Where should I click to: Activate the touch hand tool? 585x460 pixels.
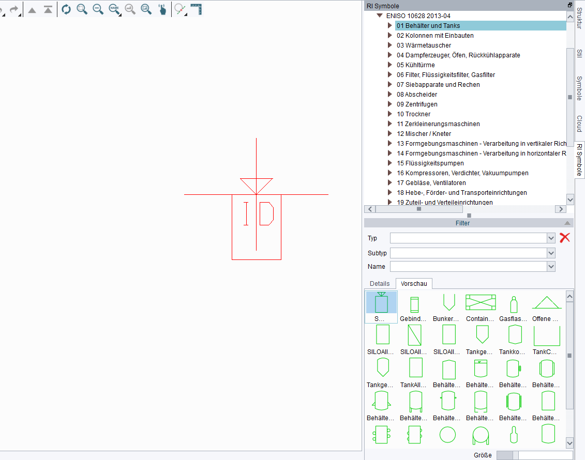(162, 9)
